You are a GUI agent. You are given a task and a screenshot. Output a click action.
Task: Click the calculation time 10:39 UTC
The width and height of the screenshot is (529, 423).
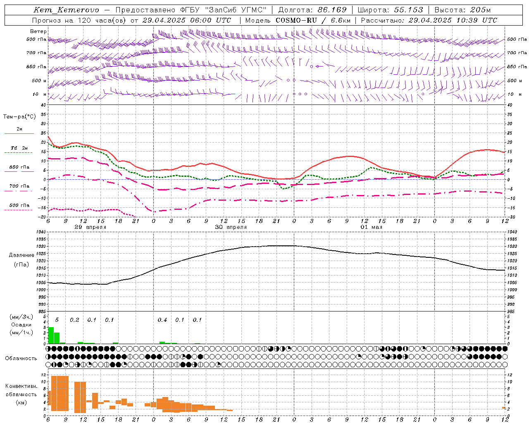pyautogui.click(x=477, y=20)
